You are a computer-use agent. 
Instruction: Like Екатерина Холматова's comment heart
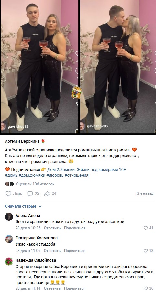(146, 251)
